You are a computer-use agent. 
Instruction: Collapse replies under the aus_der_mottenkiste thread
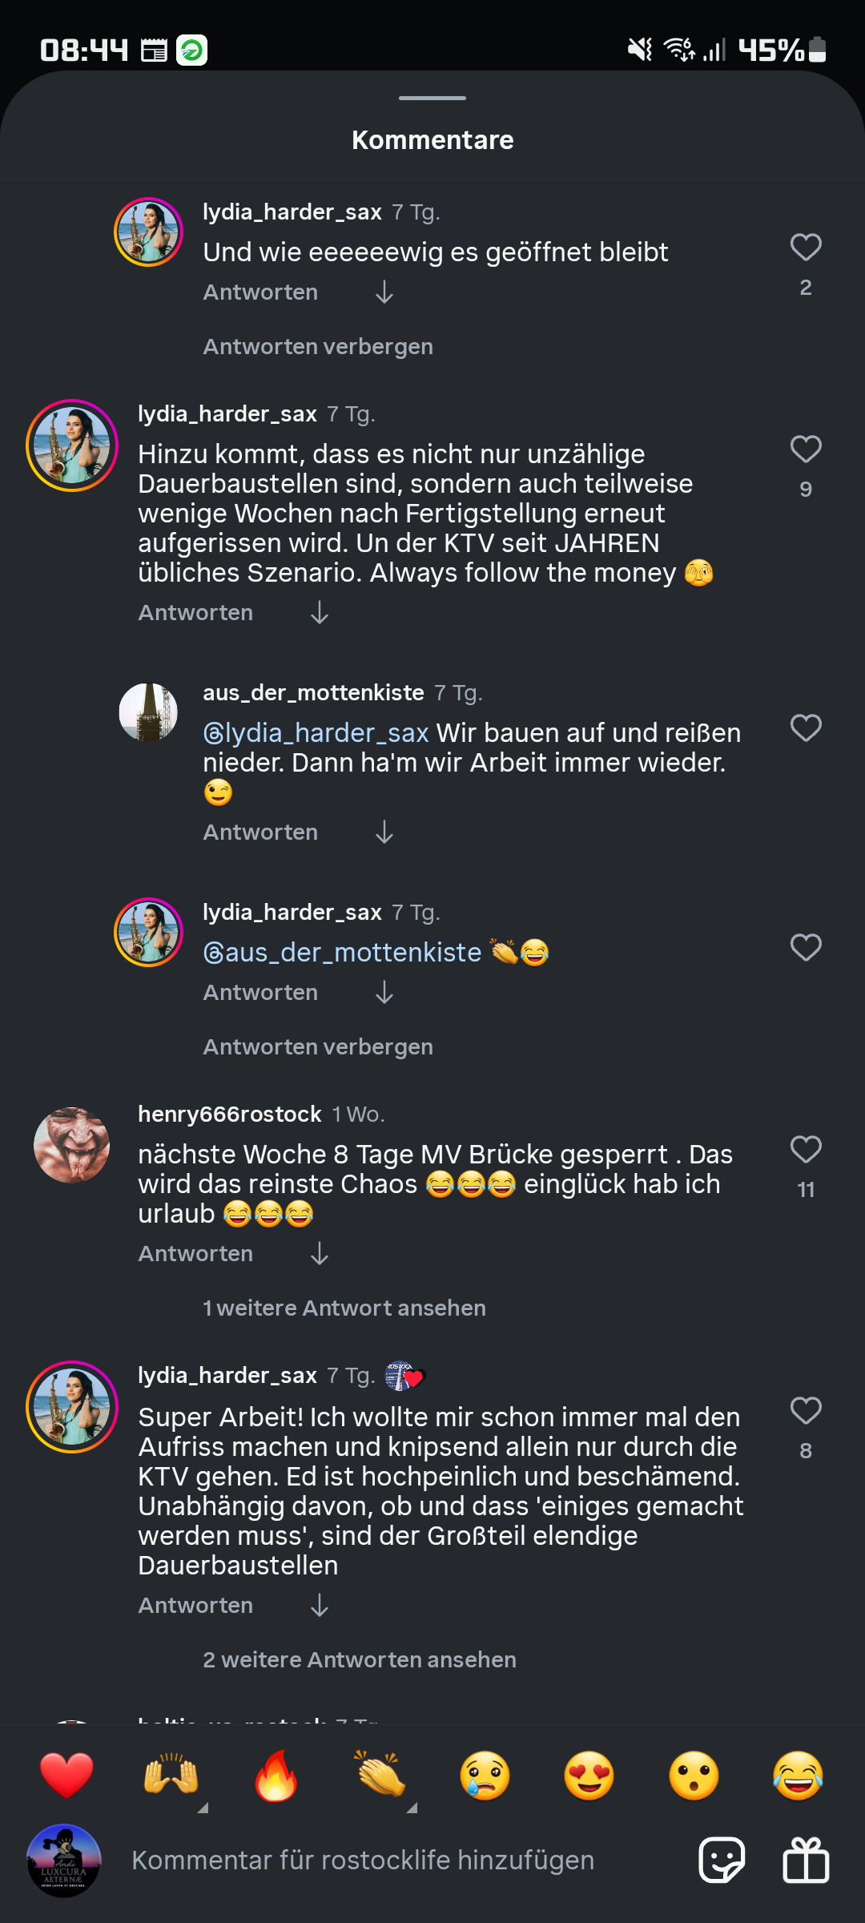click(318, 1046)
